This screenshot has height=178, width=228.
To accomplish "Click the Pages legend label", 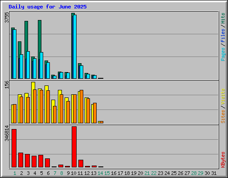I will pos(223,54).
